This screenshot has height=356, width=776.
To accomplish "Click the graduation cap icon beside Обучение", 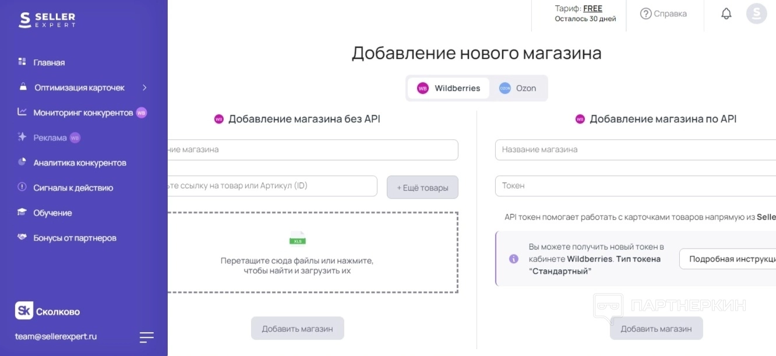I will tap(22, 212).
